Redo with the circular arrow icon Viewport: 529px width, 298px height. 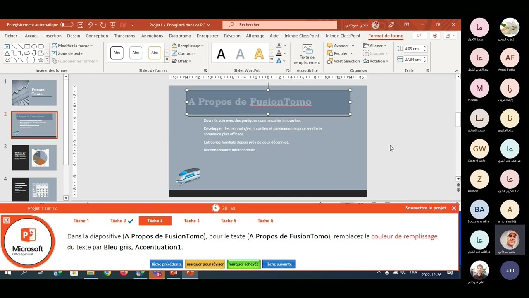point(103,25)
